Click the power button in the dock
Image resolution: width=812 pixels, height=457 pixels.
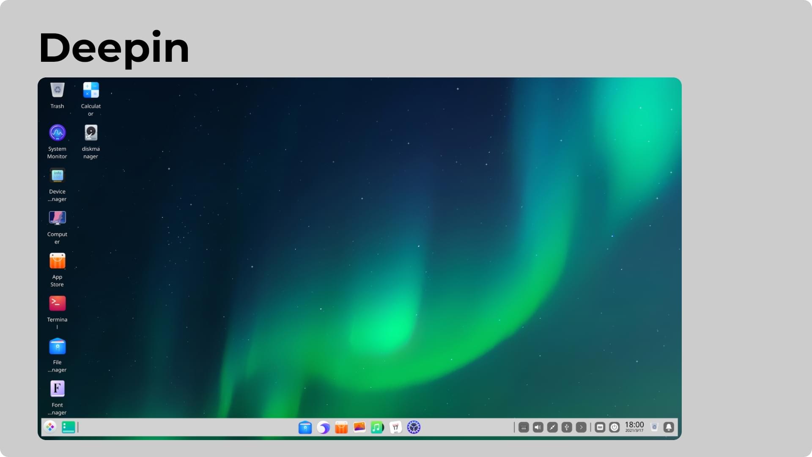(x=614, y=427)
